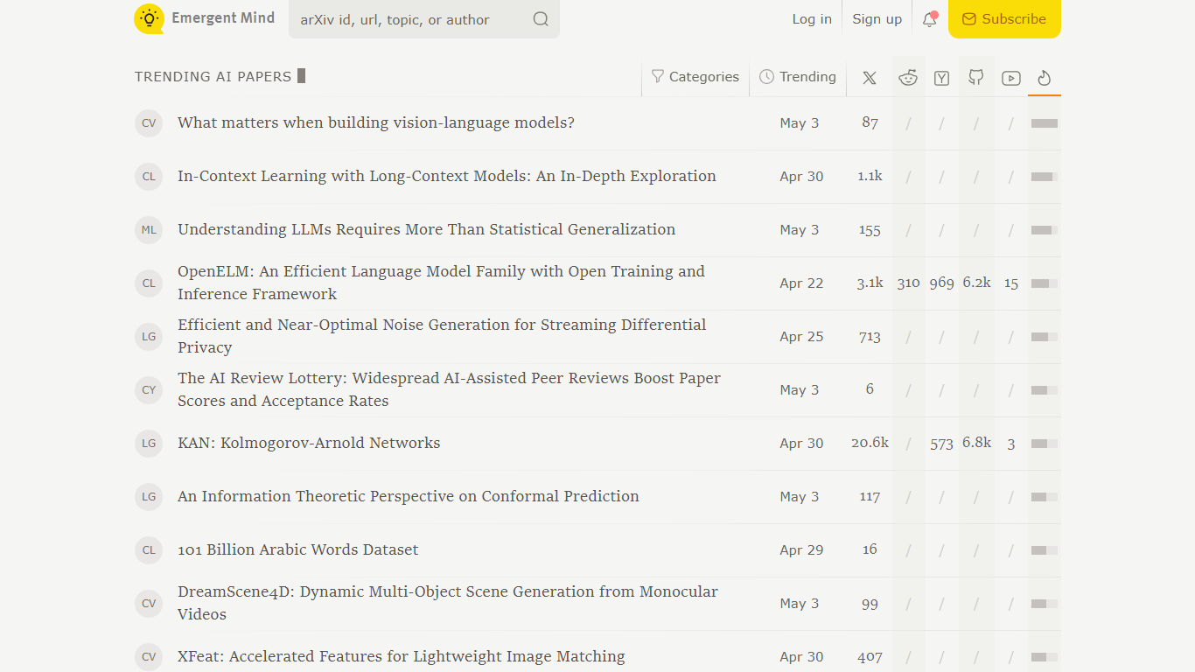Click the Sign up link
The image size is (1195, 672).
(x=877, y=19)
